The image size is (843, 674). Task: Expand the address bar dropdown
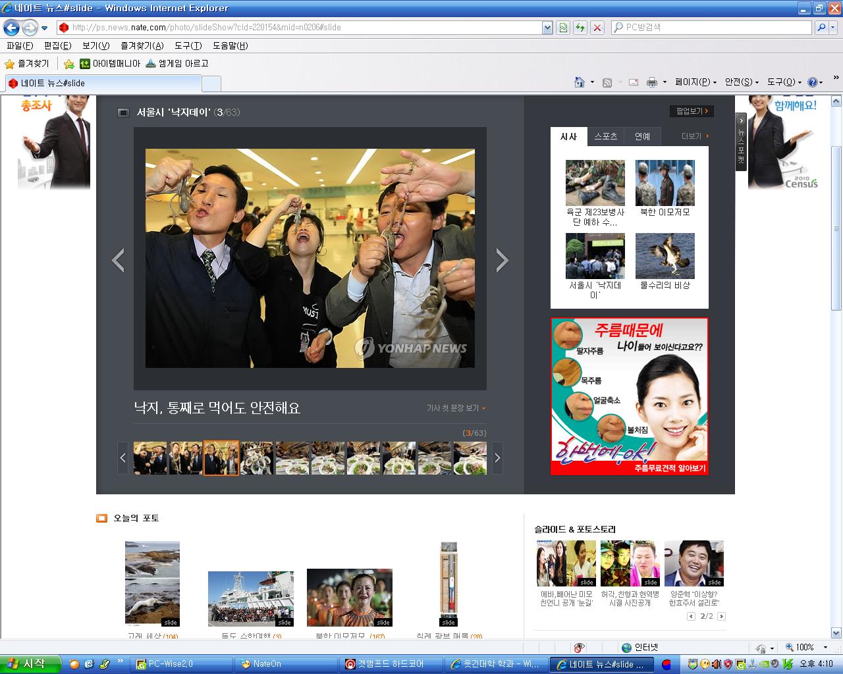coord(547,28)
